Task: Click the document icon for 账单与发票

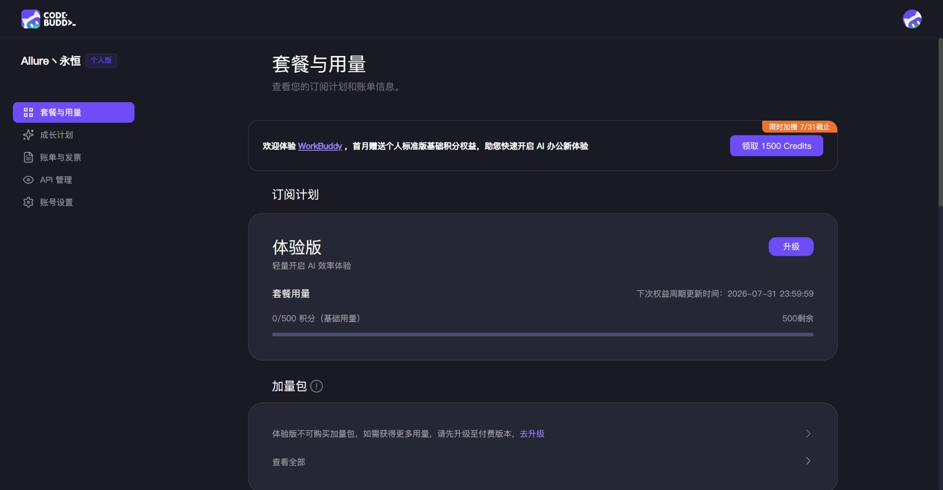Action: click(28, 157)
